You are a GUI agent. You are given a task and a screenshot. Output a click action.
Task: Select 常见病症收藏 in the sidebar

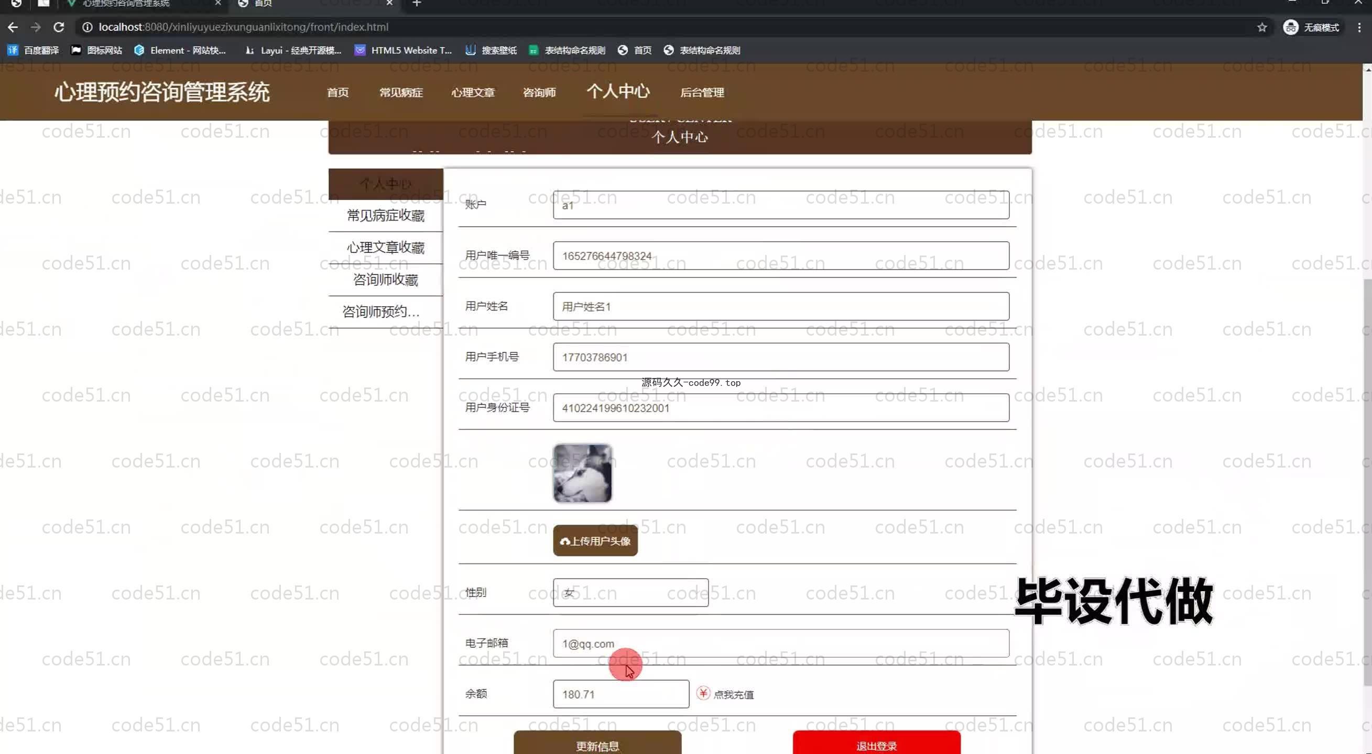[x=386, y=216]
